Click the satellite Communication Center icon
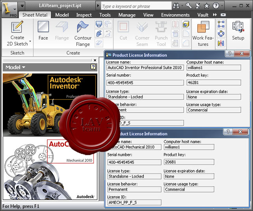Screen dimensions: 253x211 (198, 6)
